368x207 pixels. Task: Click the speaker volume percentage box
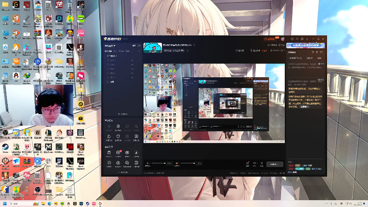coord(199,163)
